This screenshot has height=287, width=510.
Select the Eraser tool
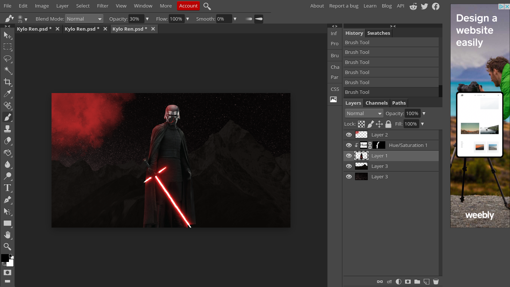pyautogui.click(x=7, y=141)
